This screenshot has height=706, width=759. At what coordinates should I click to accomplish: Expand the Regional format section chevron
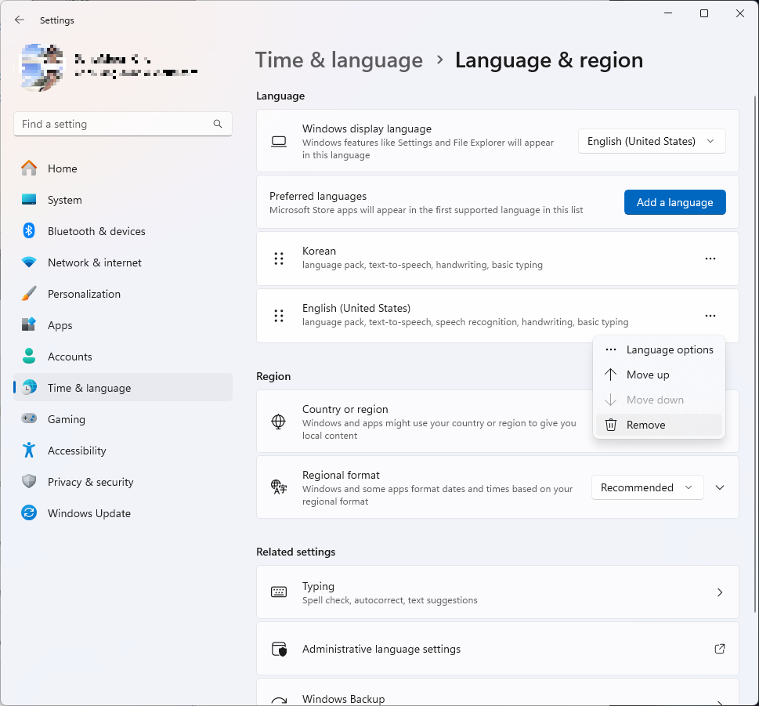point(720,487)
